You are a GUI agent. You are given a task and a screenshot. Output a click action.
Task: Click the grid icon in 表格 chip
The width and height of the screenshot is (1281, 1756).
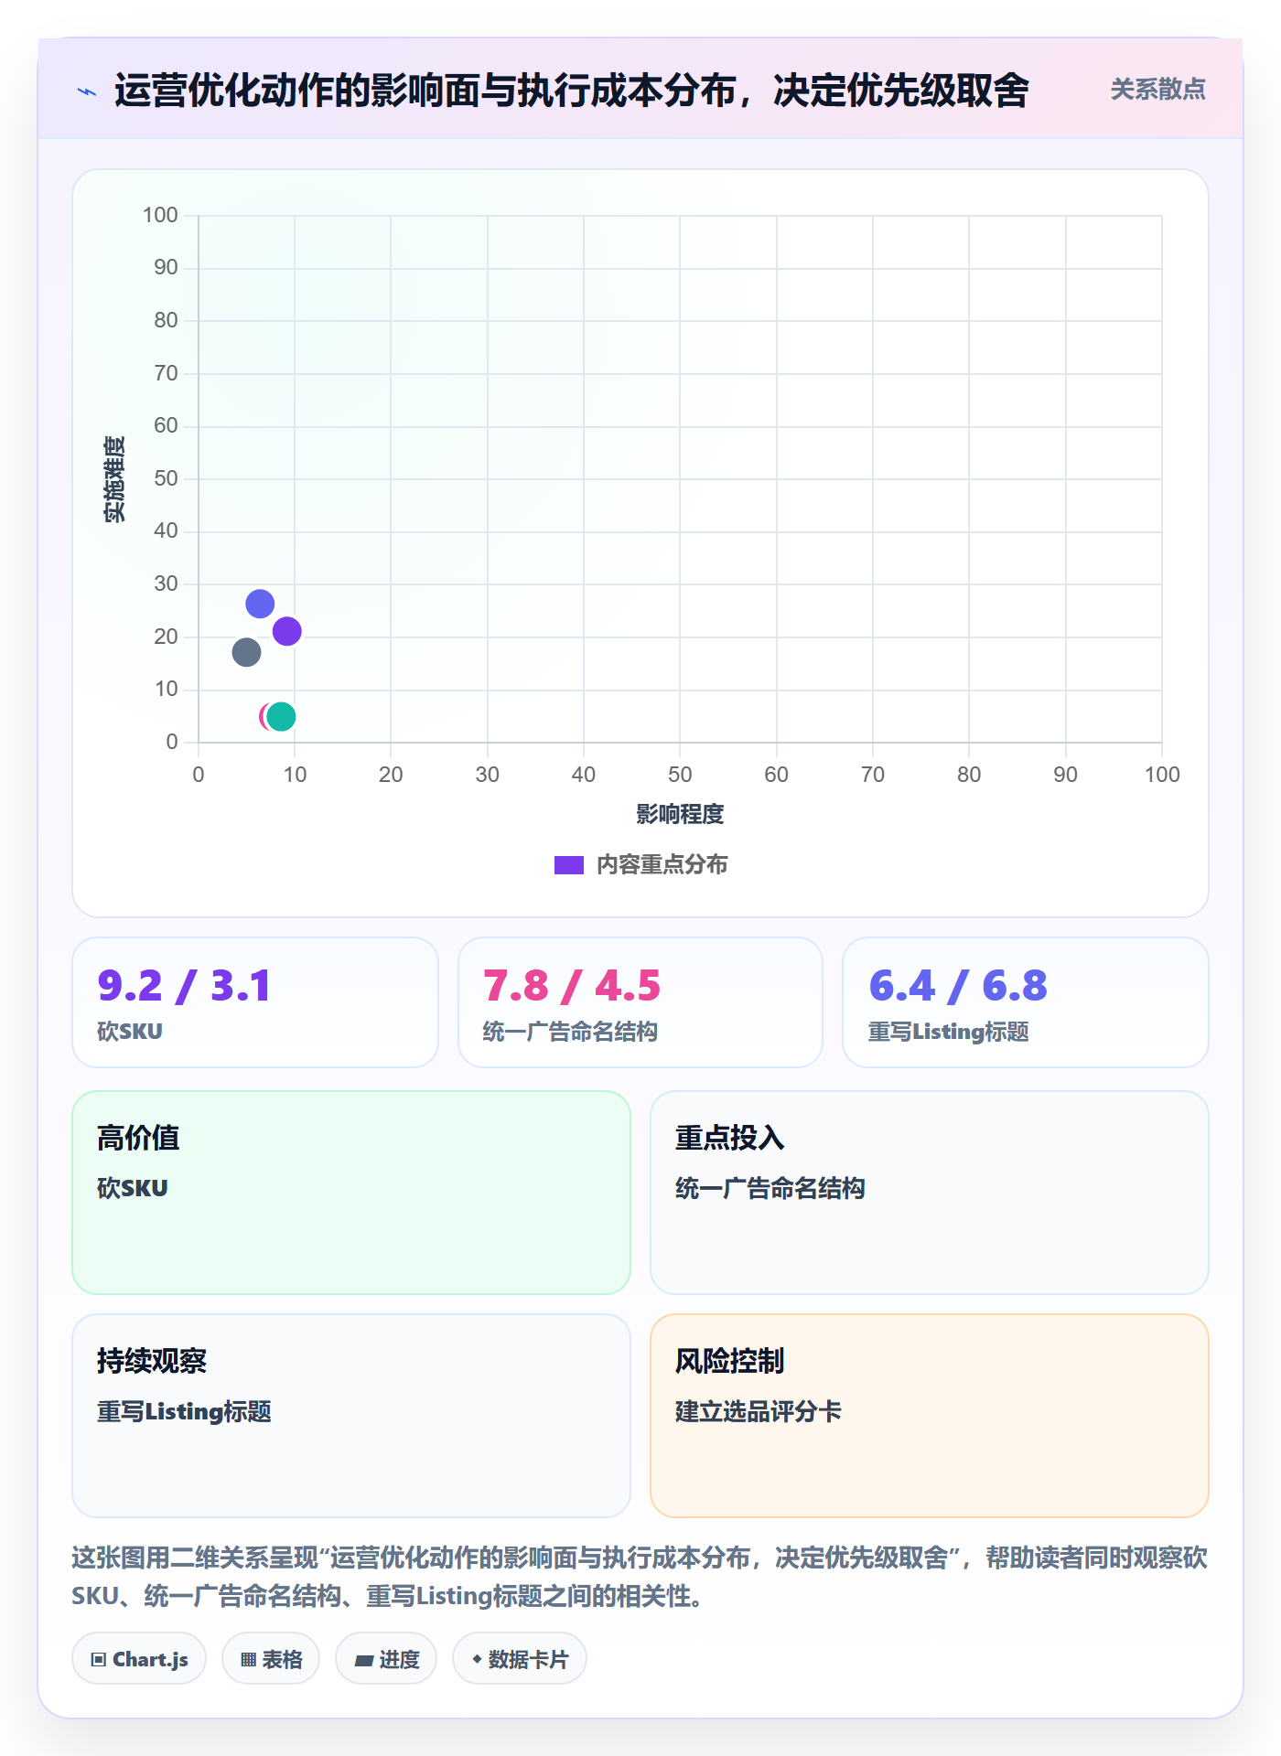249,1660
